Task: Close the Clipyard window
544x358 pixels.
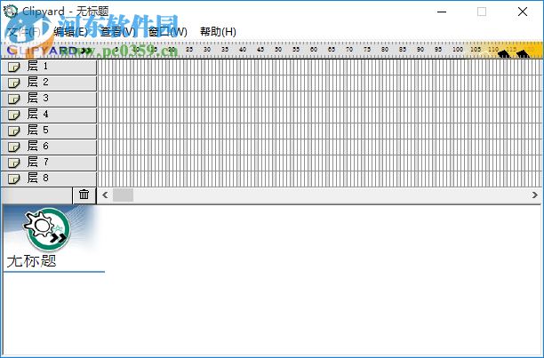Action: [523, 12]
